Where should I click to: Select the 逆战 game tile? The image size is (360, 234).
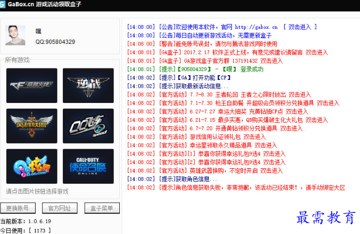(x=88, y=86)
